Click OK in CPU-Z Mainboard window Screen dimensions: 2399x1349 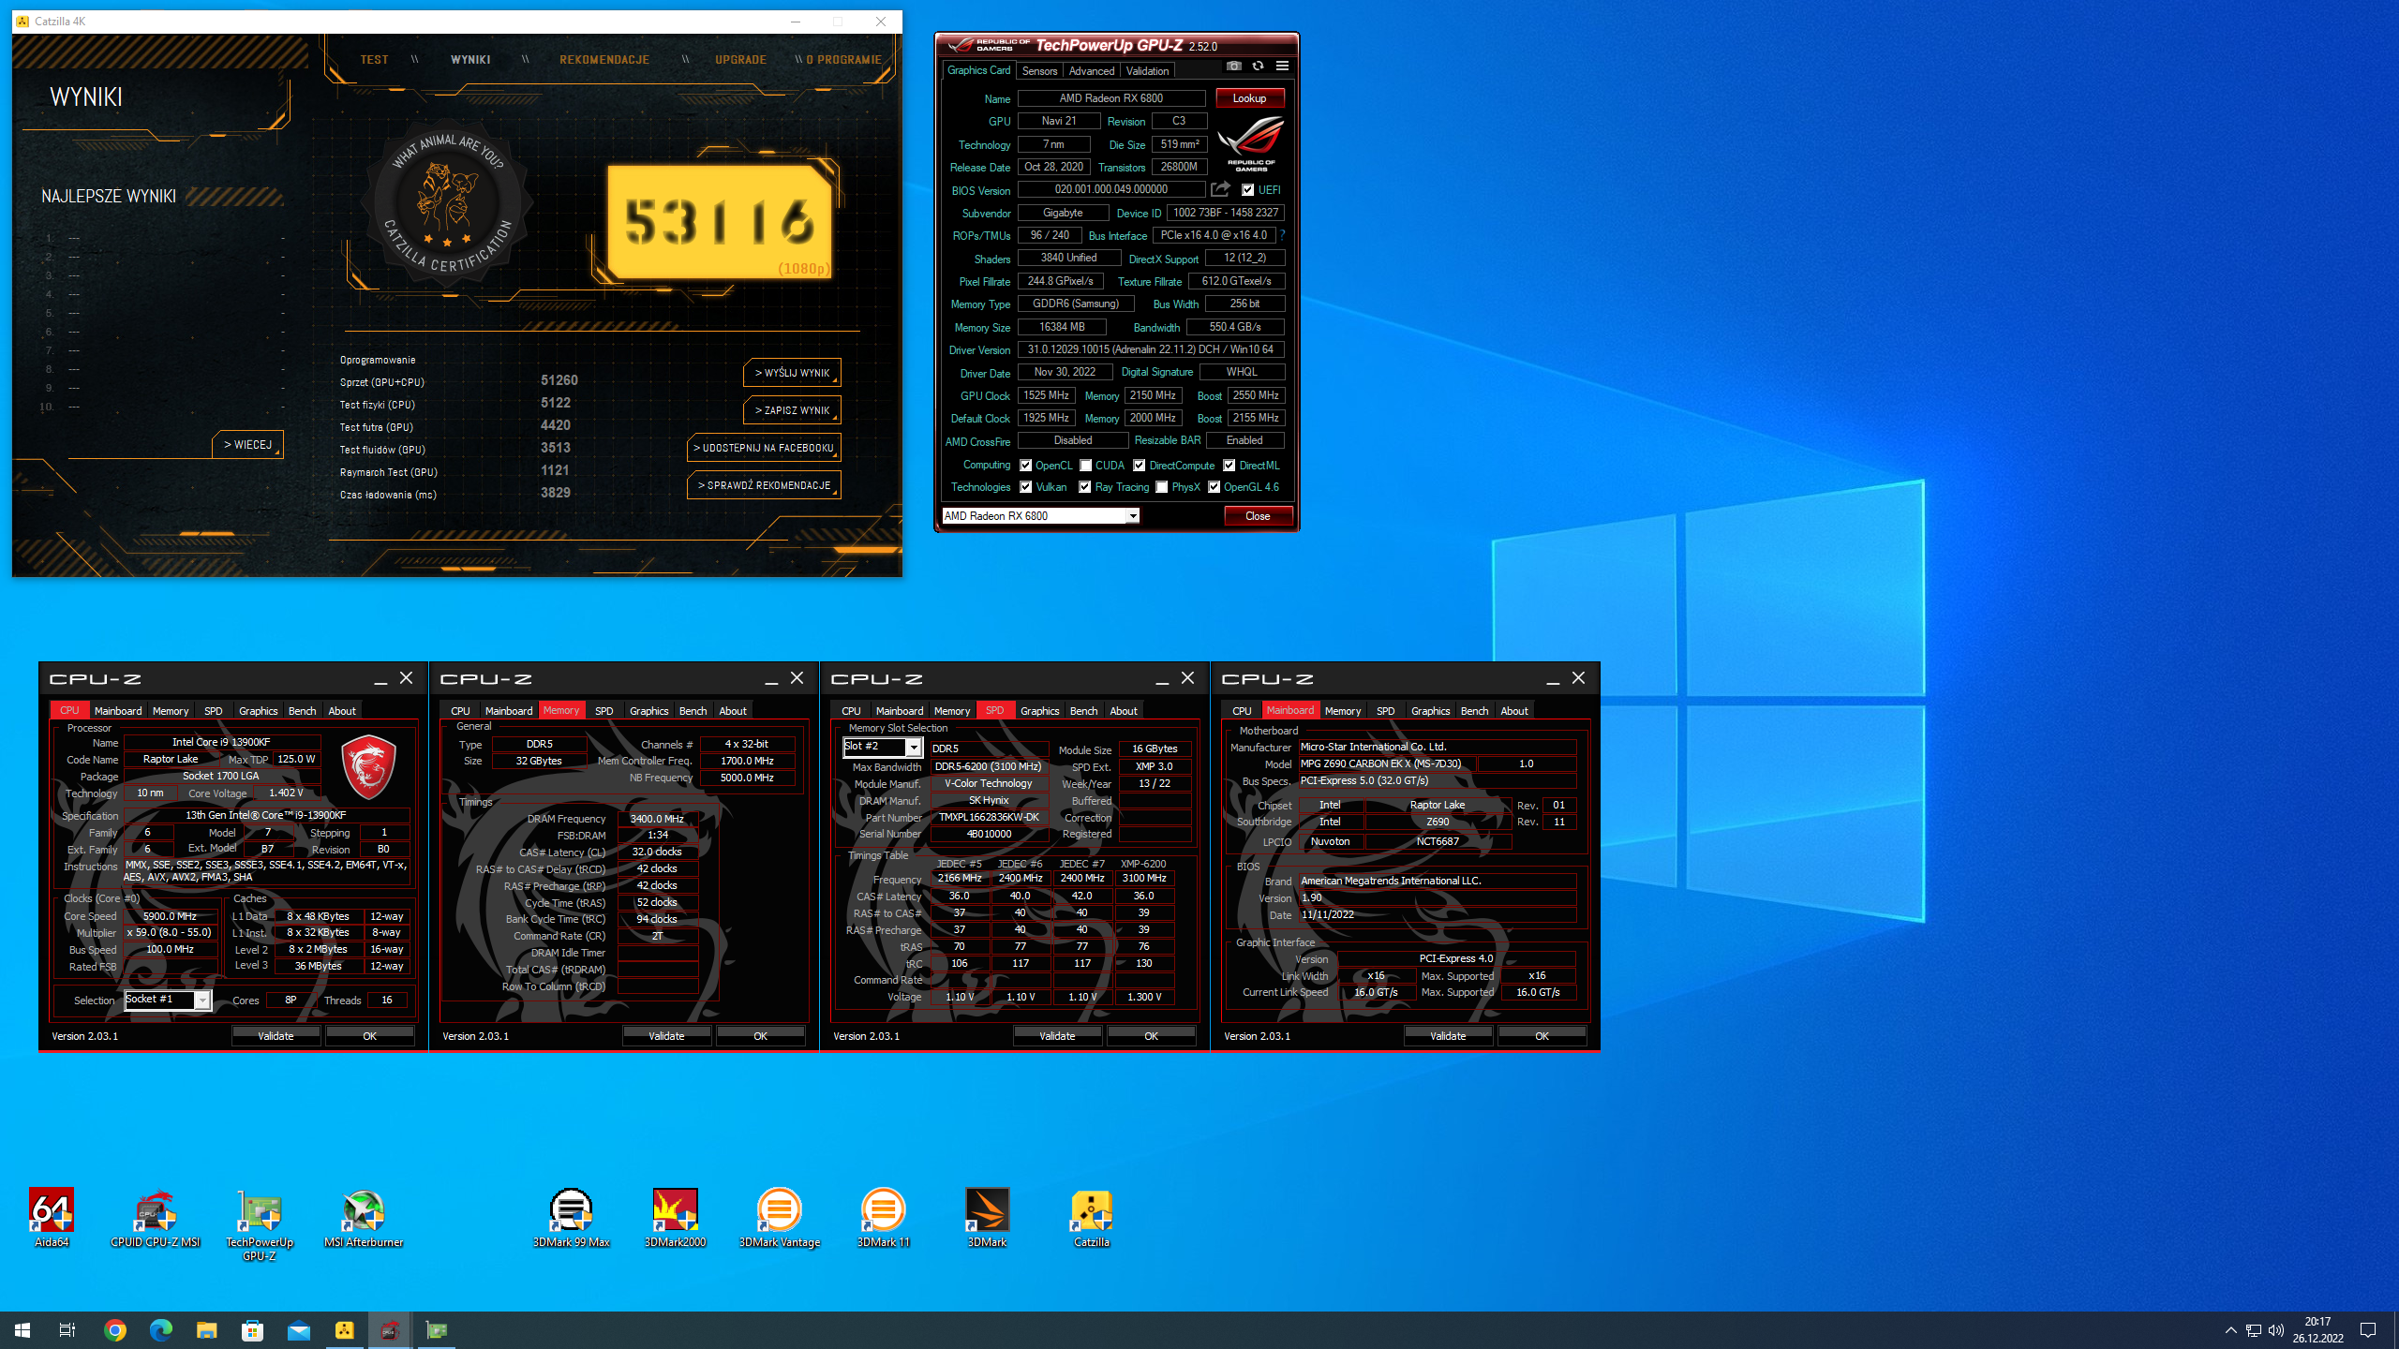point(1542,1036)
